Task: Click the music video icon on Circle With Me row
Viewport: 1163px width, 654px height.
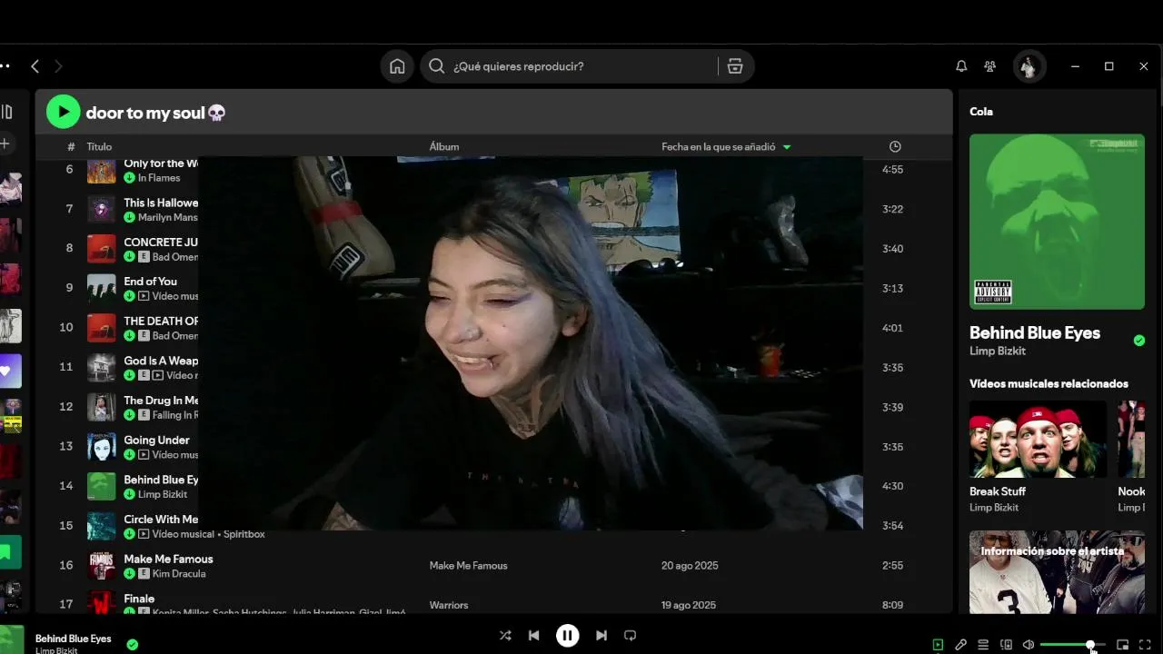Action: click(144, 534)
